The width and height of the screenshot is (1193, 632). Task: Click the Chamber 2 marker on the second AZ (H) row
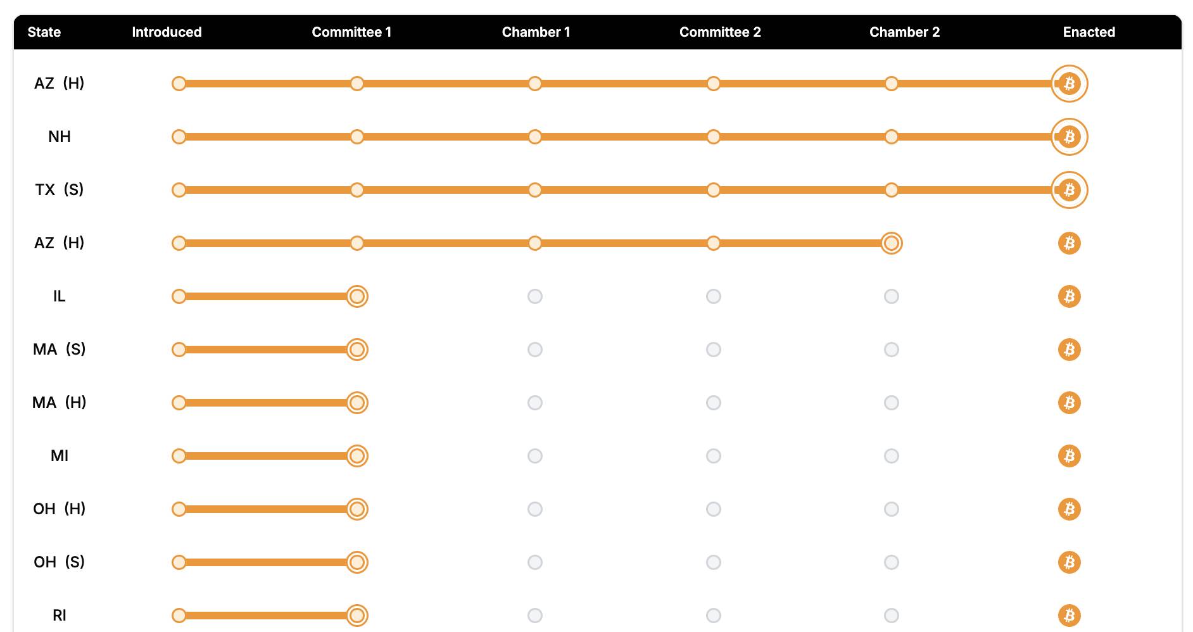click(x=892, y=243)
